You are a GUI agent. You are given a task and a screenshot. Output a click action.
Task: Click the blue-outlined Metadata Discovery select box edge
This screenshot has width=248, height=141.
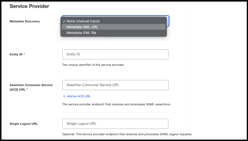[x=168, y=21]
